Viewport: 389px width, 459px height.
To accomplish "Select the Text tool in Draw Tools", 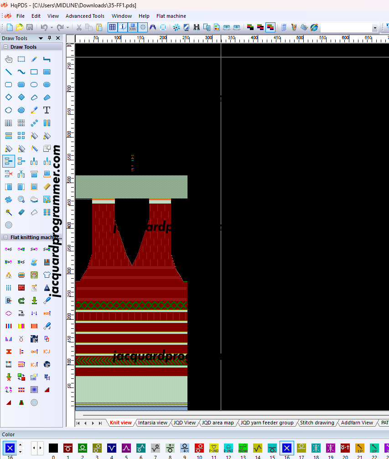I will pos(47,110).
